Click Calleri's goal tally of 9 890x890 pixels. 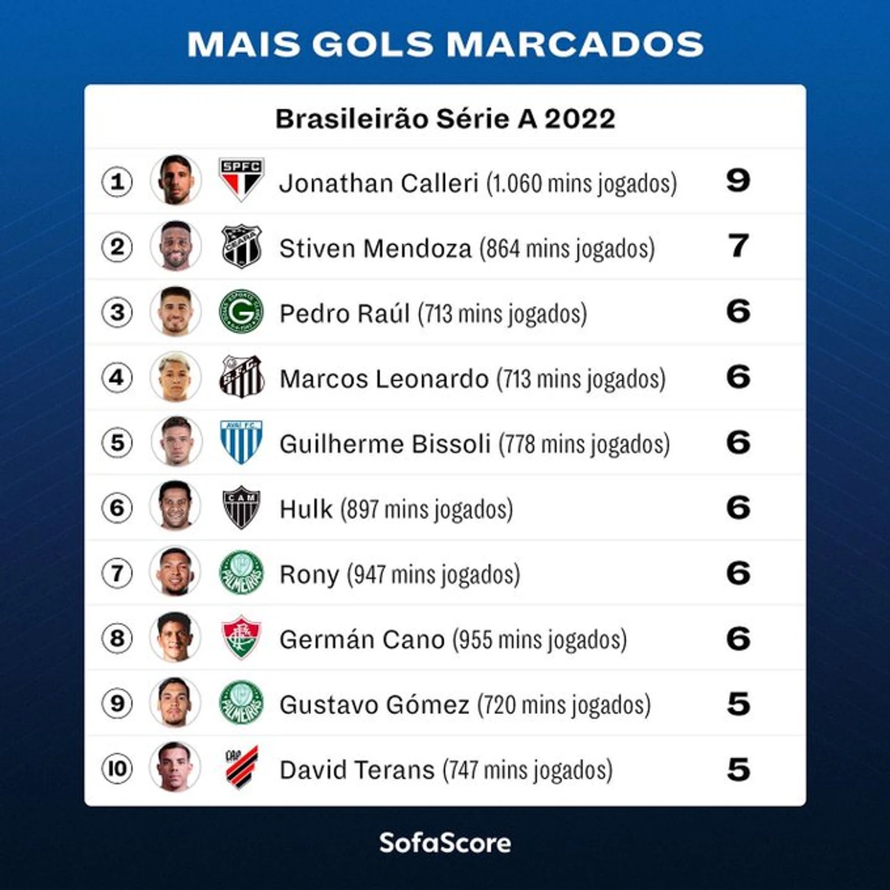(x=738, y=180)
